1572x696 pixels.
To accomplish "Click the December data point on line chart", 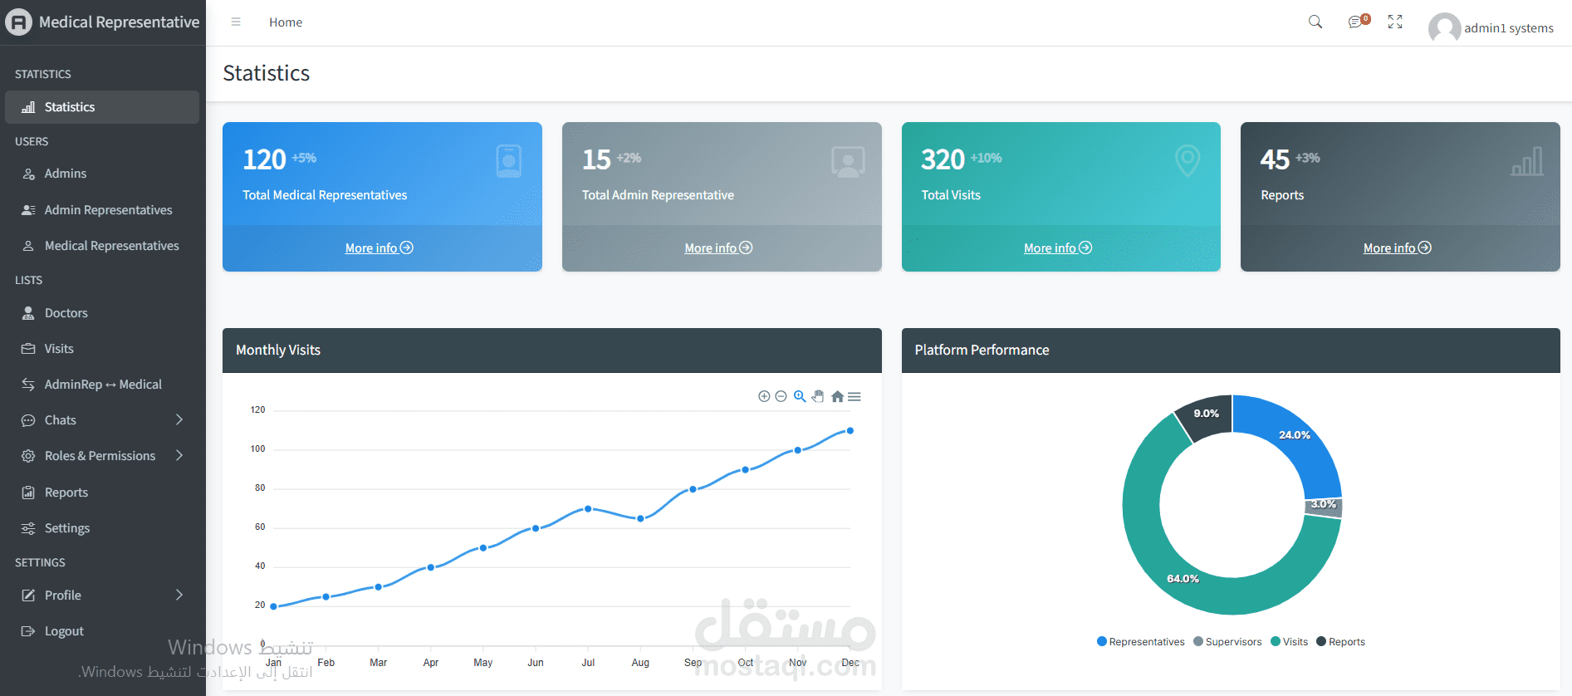I will pyautogui.click(x=850, y=431).
